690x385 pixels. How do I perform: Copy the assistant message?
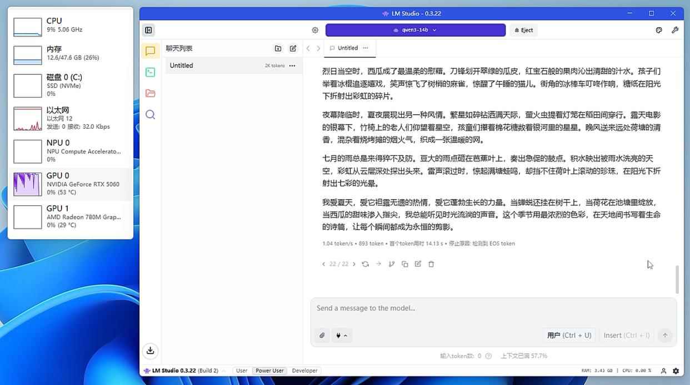[x=405, y=264]
